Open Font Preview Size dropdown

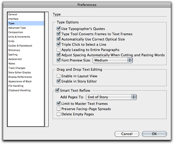coord(113,60)
